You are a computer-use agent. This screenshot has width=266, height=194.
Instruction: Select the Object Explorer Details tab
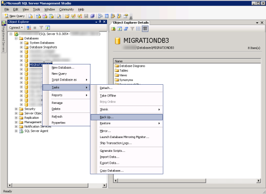[131, 23]
